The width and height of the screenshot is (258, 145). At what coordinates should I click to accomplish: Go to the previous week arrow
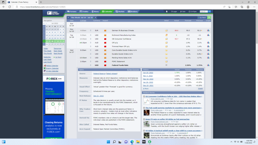(68, 17)
